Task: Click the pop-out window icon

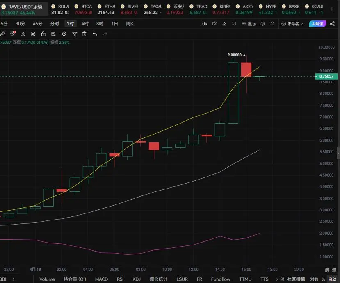Action: coord(234,24)
